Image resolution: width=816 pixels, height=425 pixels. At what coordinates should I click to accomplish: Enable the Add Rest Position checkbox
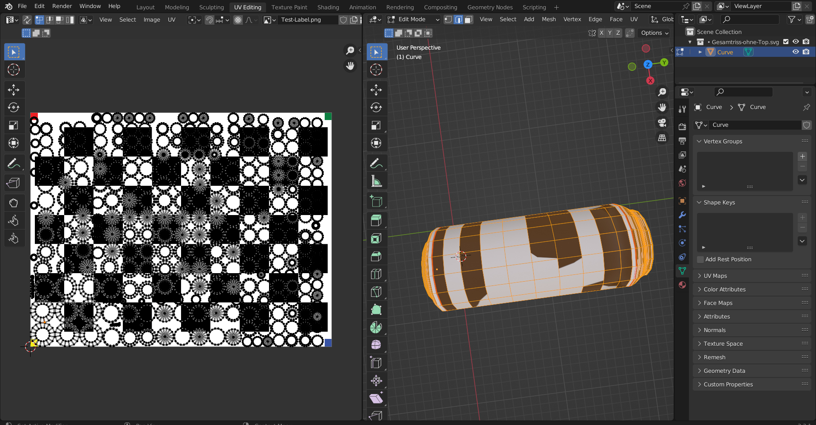point(700,259)
